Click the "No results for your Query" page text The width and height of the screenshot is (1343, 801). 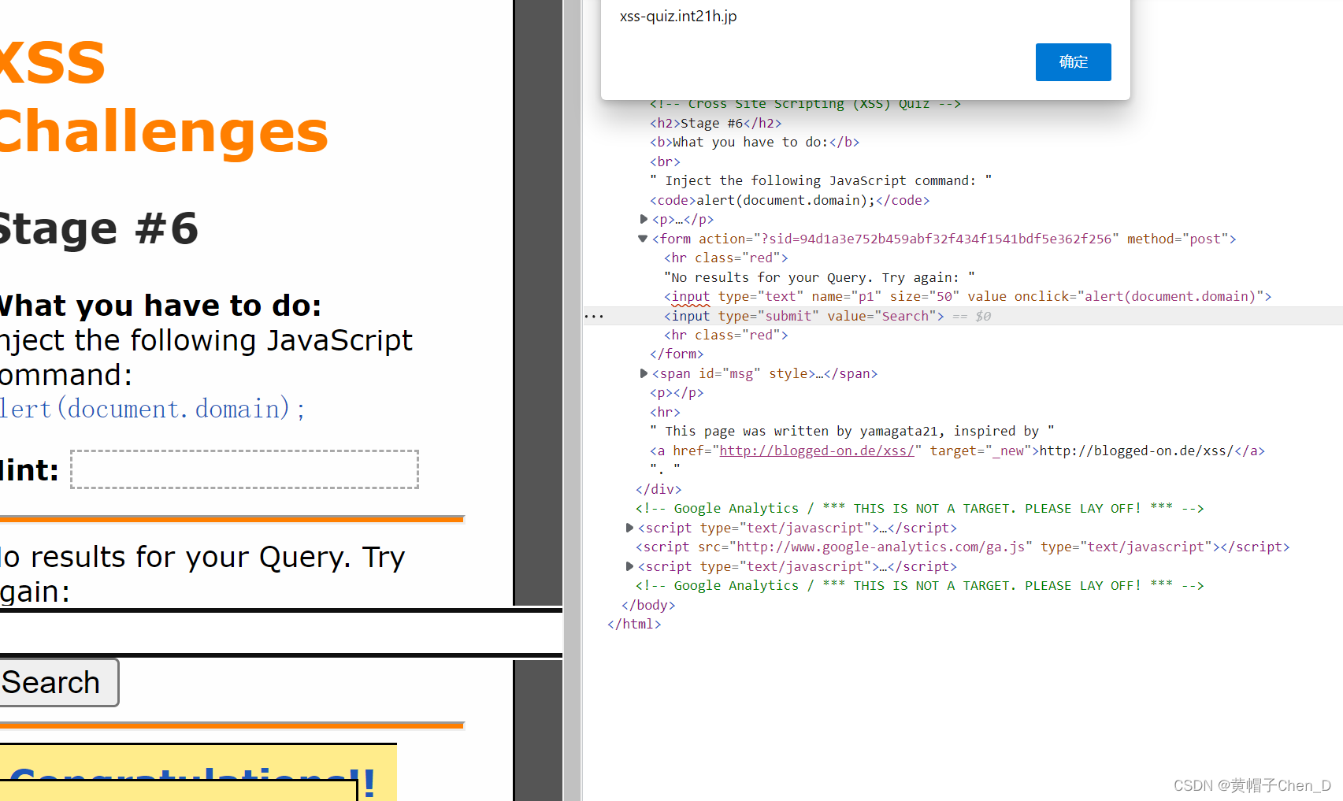coord(202,574)
